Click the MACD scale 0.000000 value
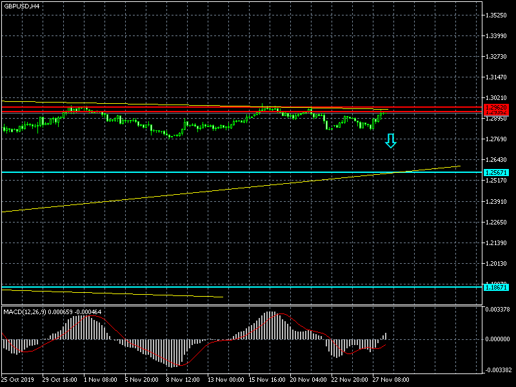 (497, 339)
